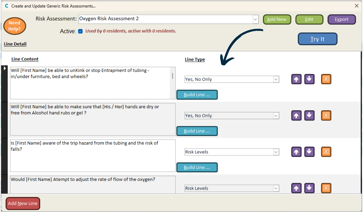
Task: Move the dry hands line up
Action: point(296,116)
